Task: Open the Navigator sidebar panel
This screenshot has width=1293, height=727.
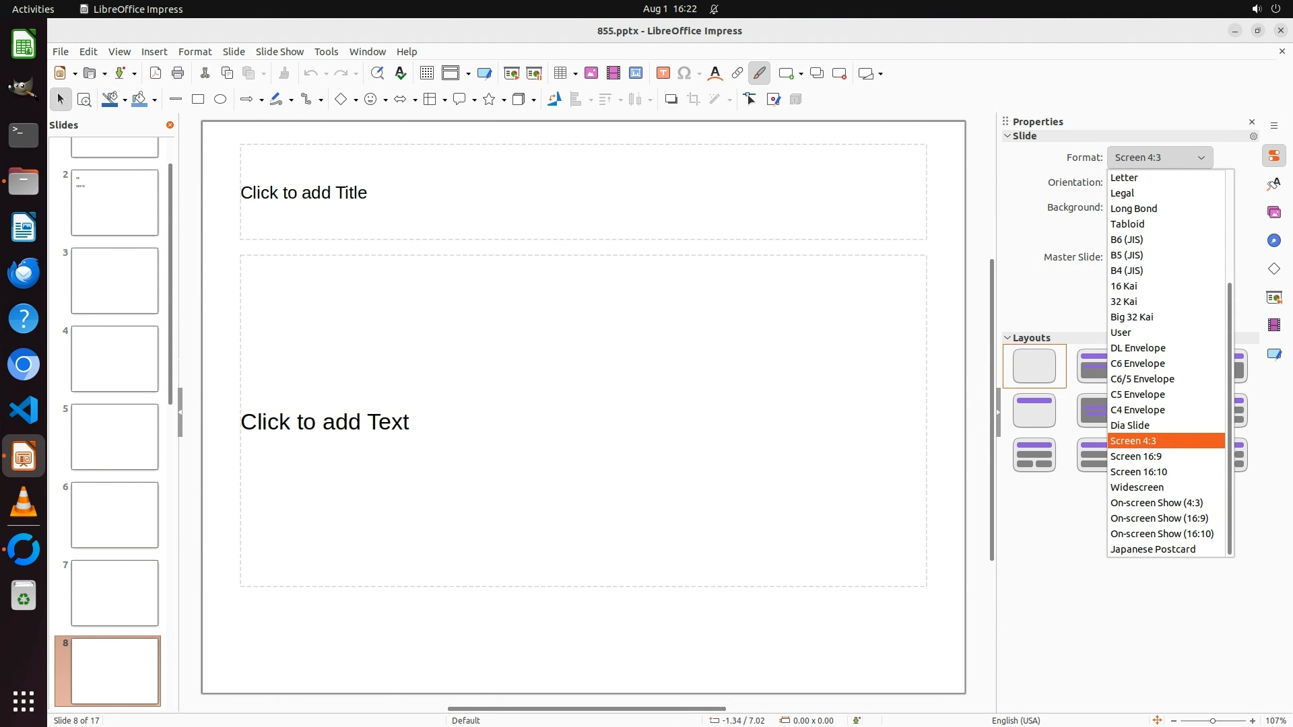Action: [1274, 240]
